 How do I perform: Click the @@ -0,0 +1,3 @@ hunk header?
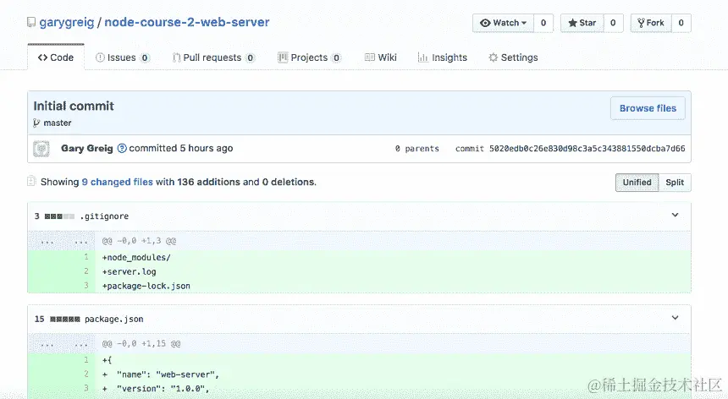click(x=139, y=241)
